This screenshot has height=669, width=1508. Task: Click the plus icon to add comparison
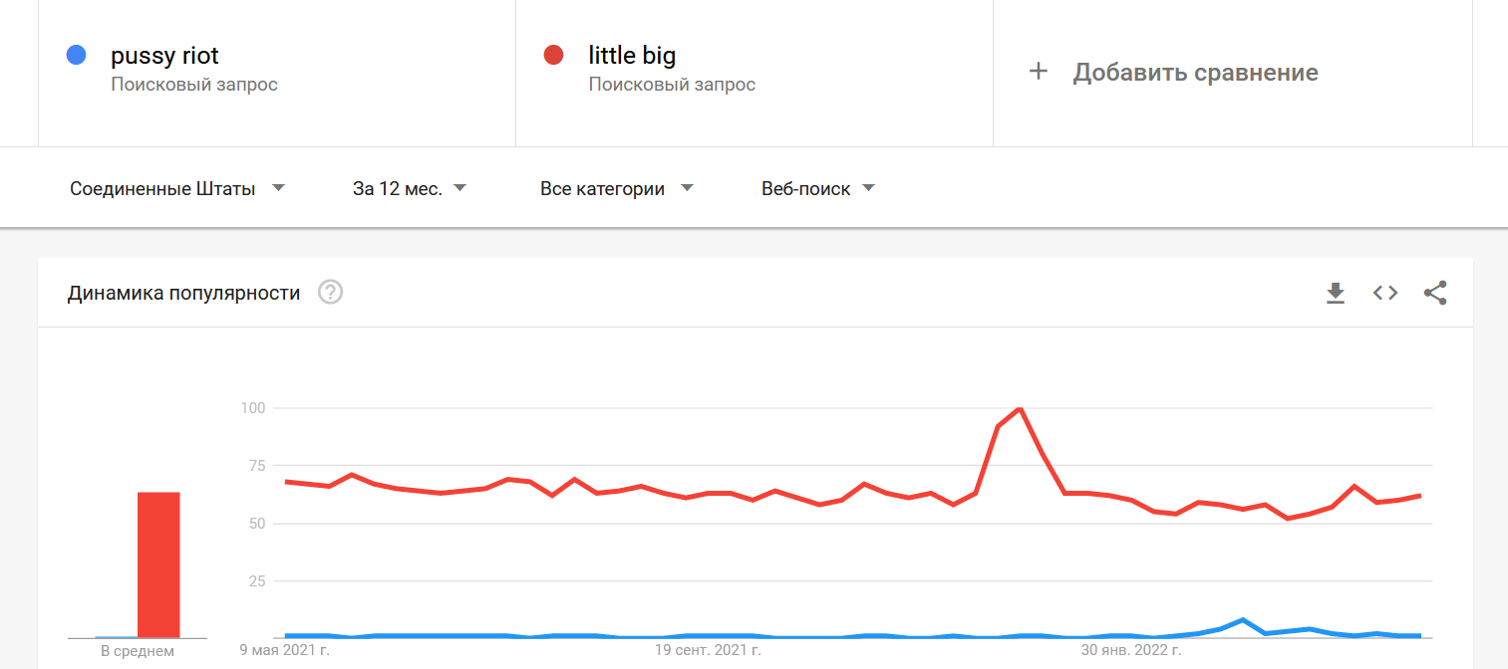point(1039,72)
